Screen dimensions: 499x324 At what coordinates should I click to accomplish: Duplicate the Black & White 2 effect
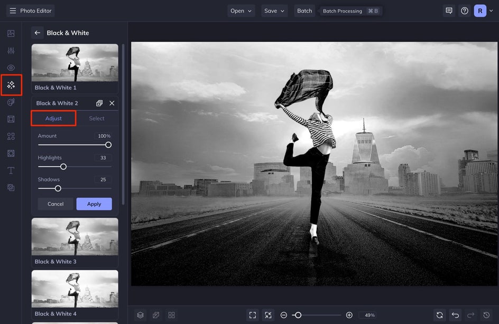click(x=99, y=103)
